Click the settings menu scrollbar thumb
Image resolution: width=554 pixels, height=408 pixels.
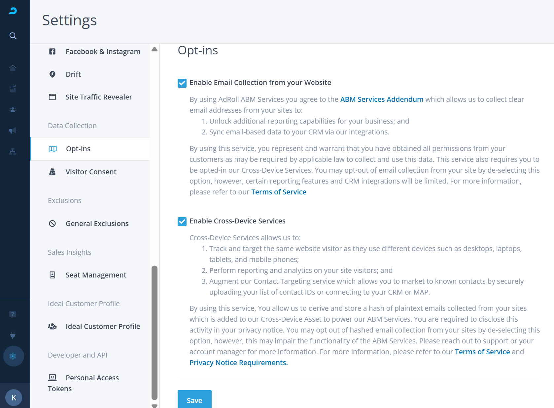coord(154,332)
